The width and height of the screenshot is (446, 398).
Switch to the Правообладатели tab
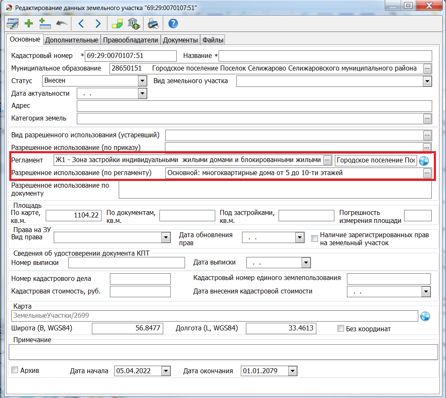131,40
